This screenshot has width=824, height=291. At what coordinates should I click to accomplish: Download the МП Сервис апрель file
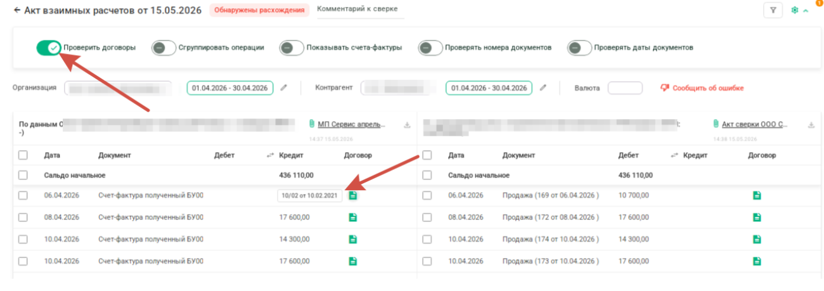pyautogui.click(x=407, y=125)
